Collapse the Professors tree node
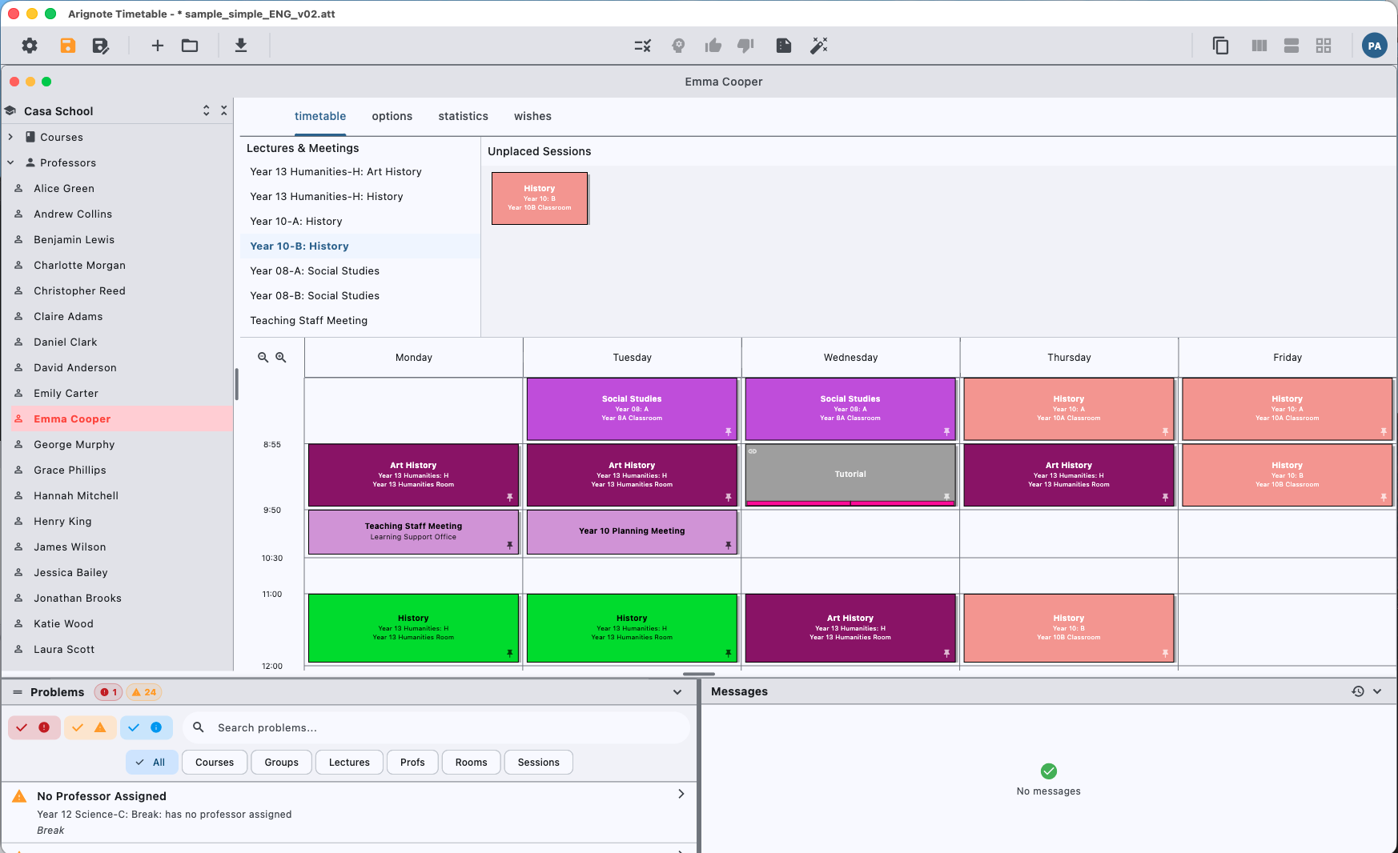 coord(10,162)
